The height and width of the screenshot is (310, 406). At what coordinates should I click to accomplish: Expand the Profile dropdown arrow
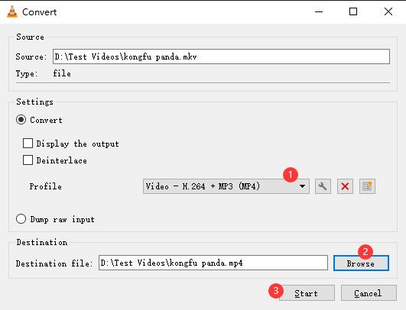(x=302, y=186)
